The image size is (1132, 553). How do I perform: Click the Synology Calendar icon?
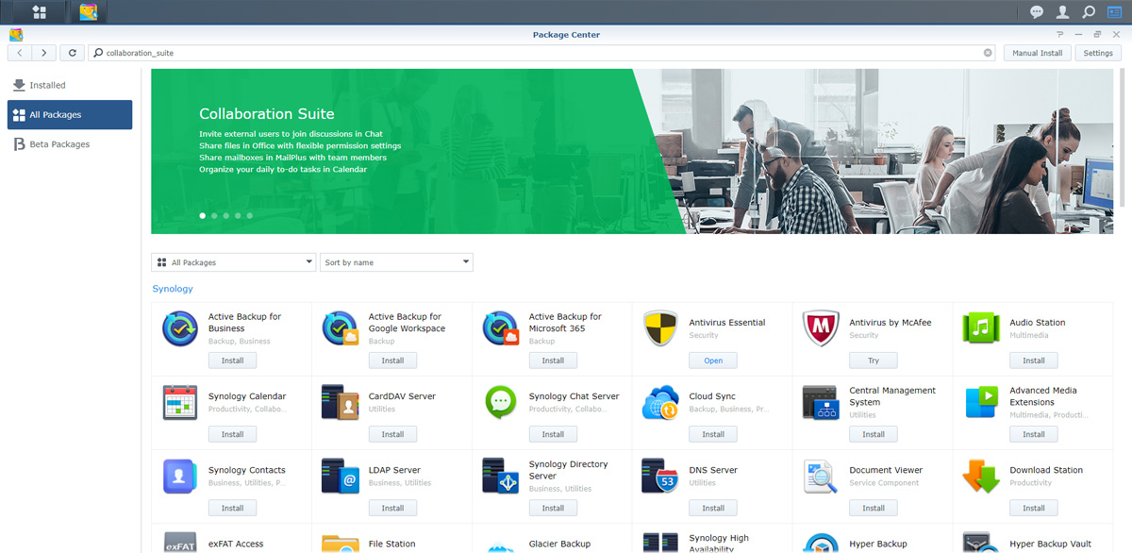[x=180, y=403]
